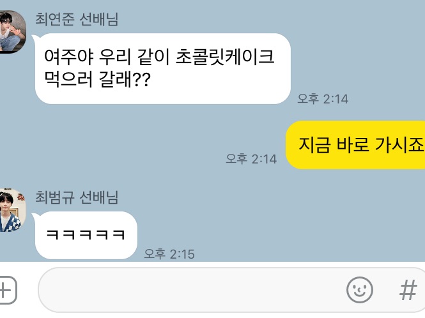The image size is (425, 318).
Task: Click 오후 2:14 timestamp after cake message
Action: point(323,98)
